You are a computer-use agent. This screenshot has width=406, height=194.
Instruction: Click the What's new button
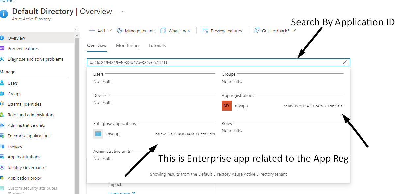pos(175,30)
